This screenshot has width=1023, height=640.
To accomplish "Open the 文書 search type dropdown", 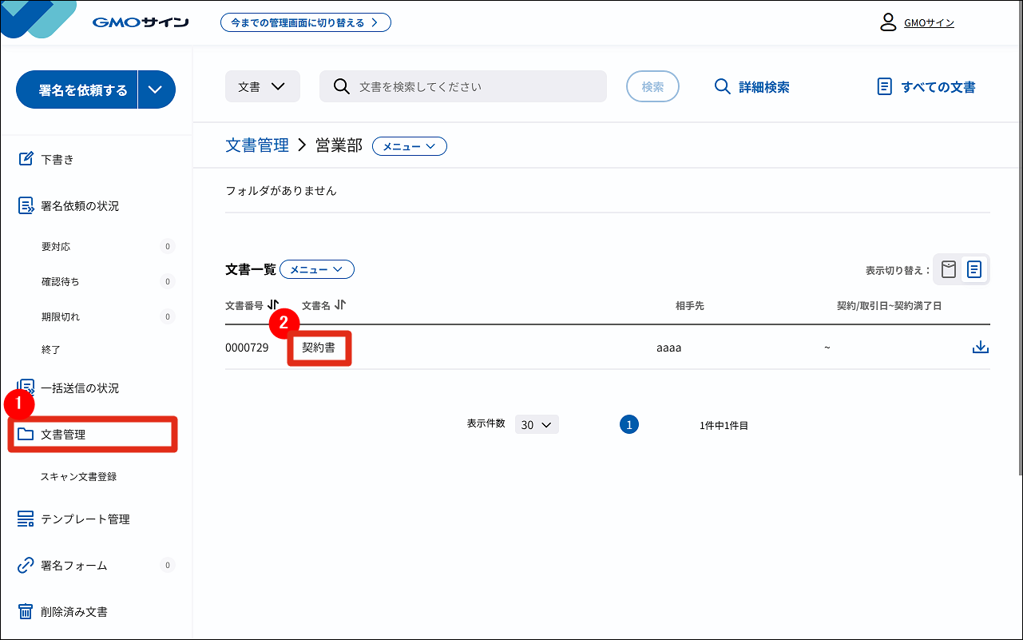I will point(262,86).
